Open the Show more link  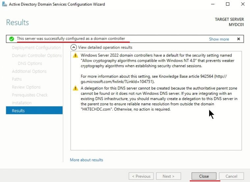tap(219, 39)
